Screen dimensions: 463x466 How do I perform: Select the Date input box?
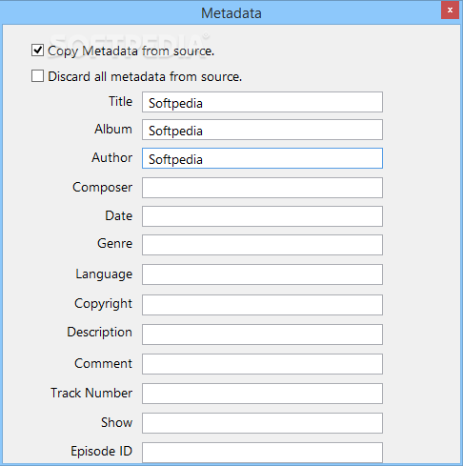[x=262, y=216]
